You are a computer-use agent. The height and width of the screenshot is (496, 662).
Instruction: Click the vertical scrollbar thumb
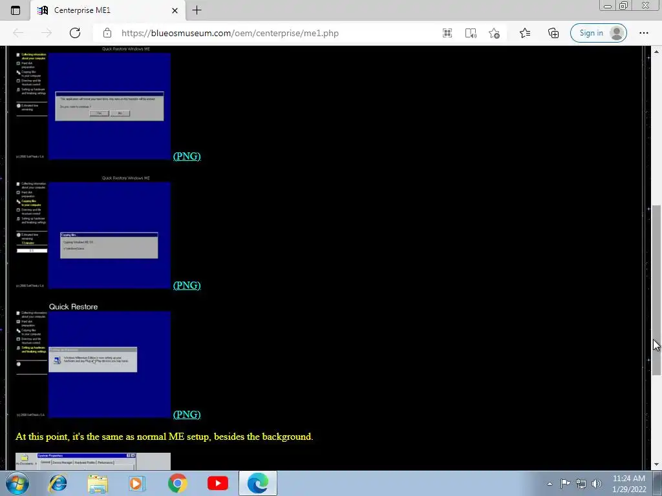pyautogui.click(x=656, y=289)
